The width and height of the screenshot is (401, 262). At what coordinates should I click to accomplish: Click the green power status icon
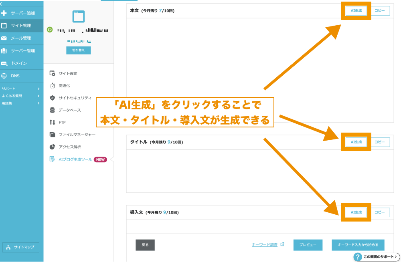point(50,30)
